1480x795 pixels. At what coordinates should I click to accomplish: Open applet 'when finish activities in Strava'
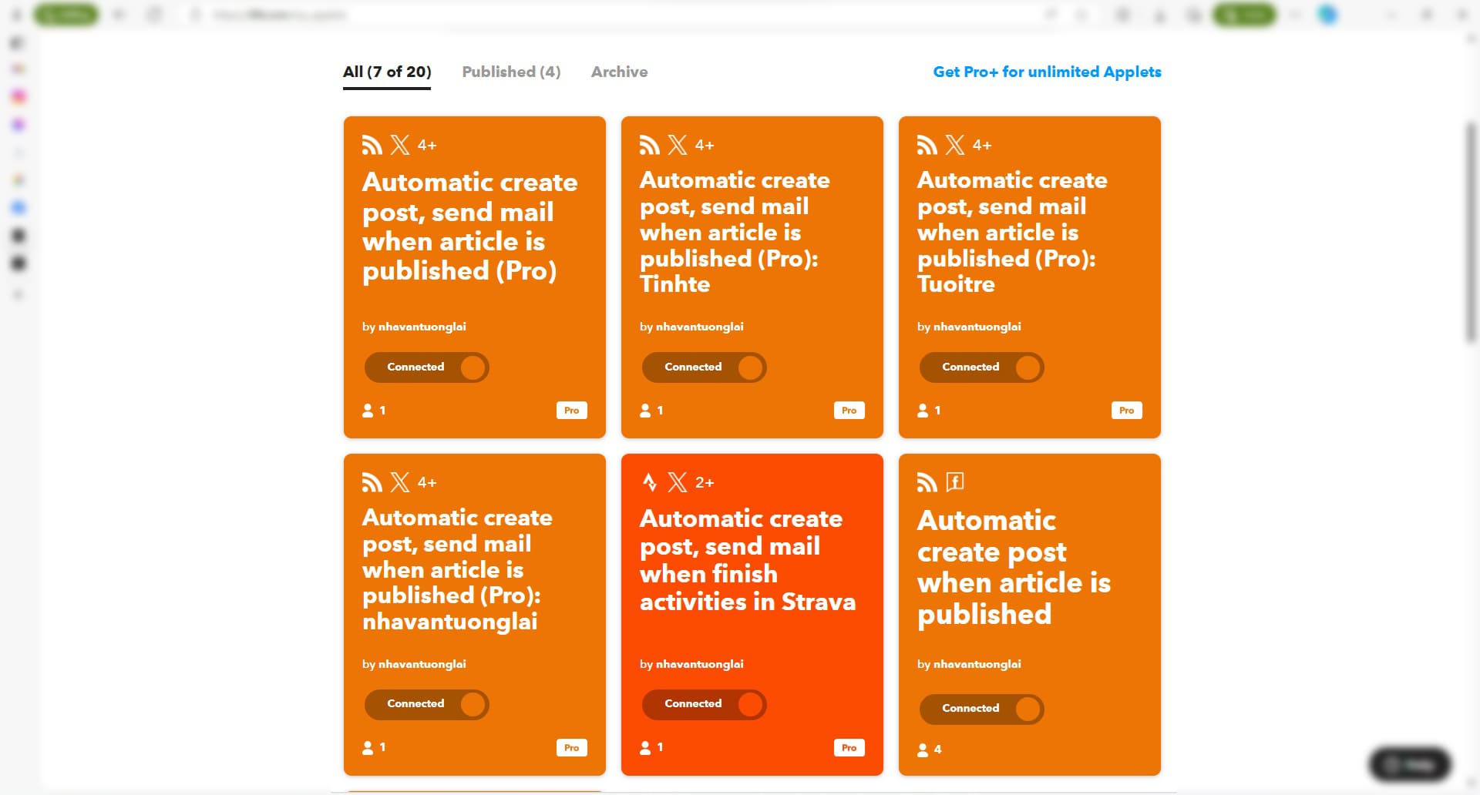click(748, 560)
